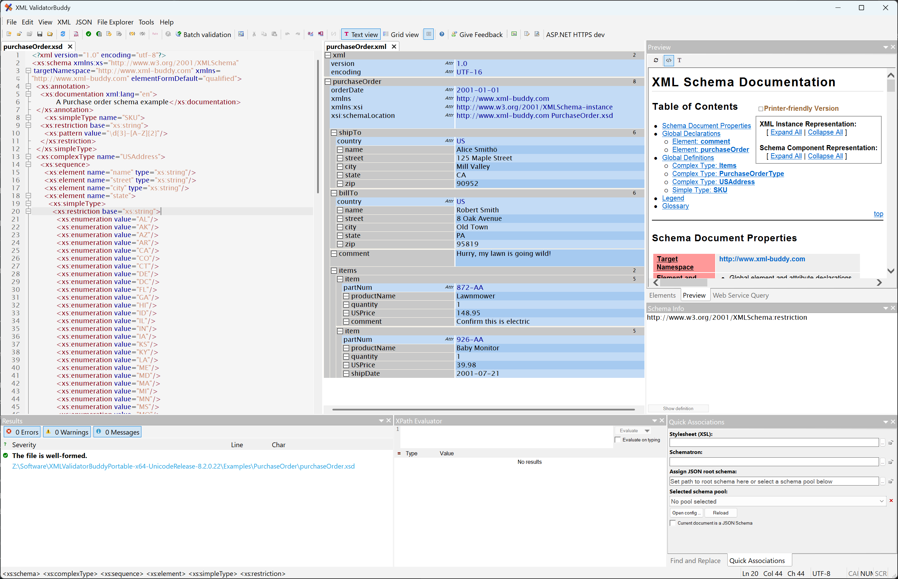Collapse the purchaseOrder node in grid
This screenshot has height=579, width=898.
(328, 82)
